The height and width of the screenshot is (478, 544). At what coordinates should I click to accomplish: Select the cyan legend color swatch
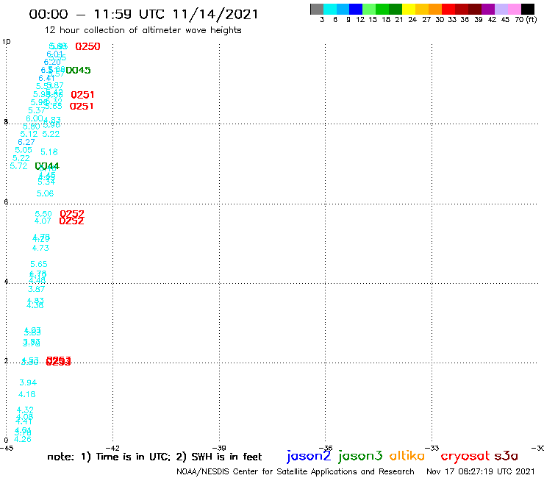pos(330,9)
